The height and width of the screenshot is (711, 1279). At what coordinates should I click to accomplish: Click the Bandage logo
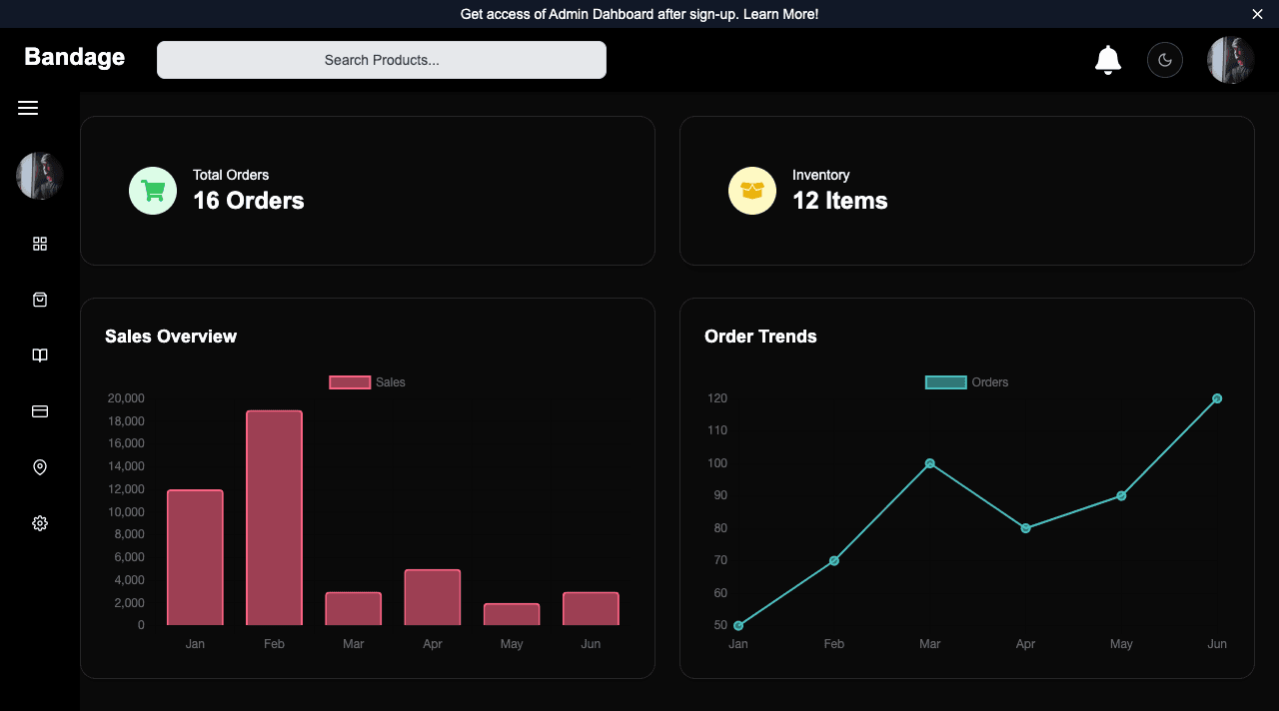[73, 57]
